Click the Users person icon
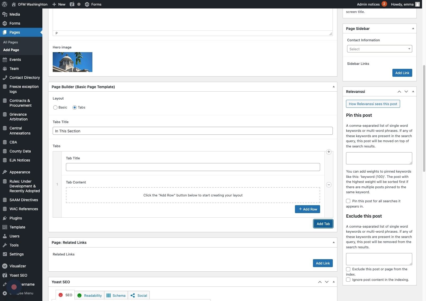The height and width of the screenshot is (301, 426). click(5, 236)
